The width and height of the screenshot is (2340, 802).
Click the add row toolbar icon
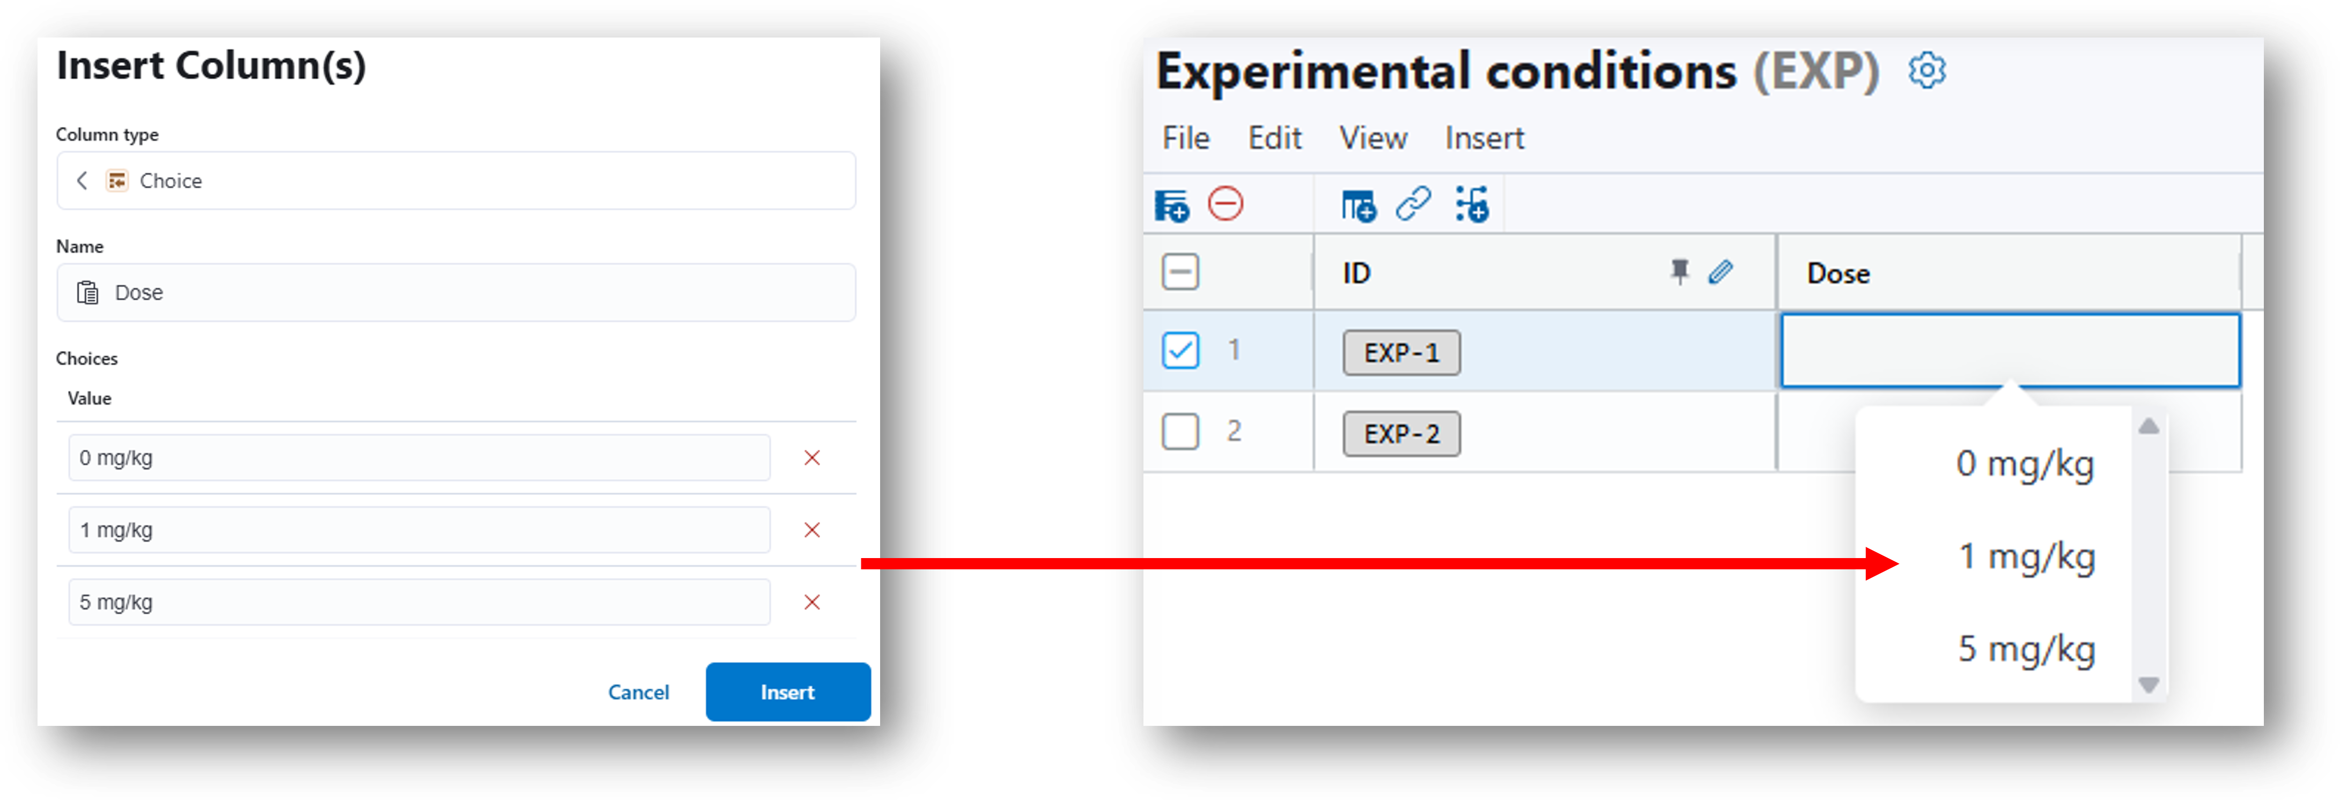pyautogui.click(x=1172, y=205)
